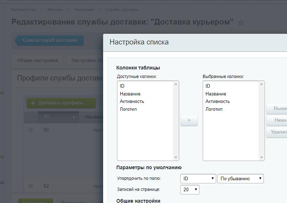Viewport: 287px width, 203px height.
Task: Click the cell with ID 60
Action: [x=46, y=130]
